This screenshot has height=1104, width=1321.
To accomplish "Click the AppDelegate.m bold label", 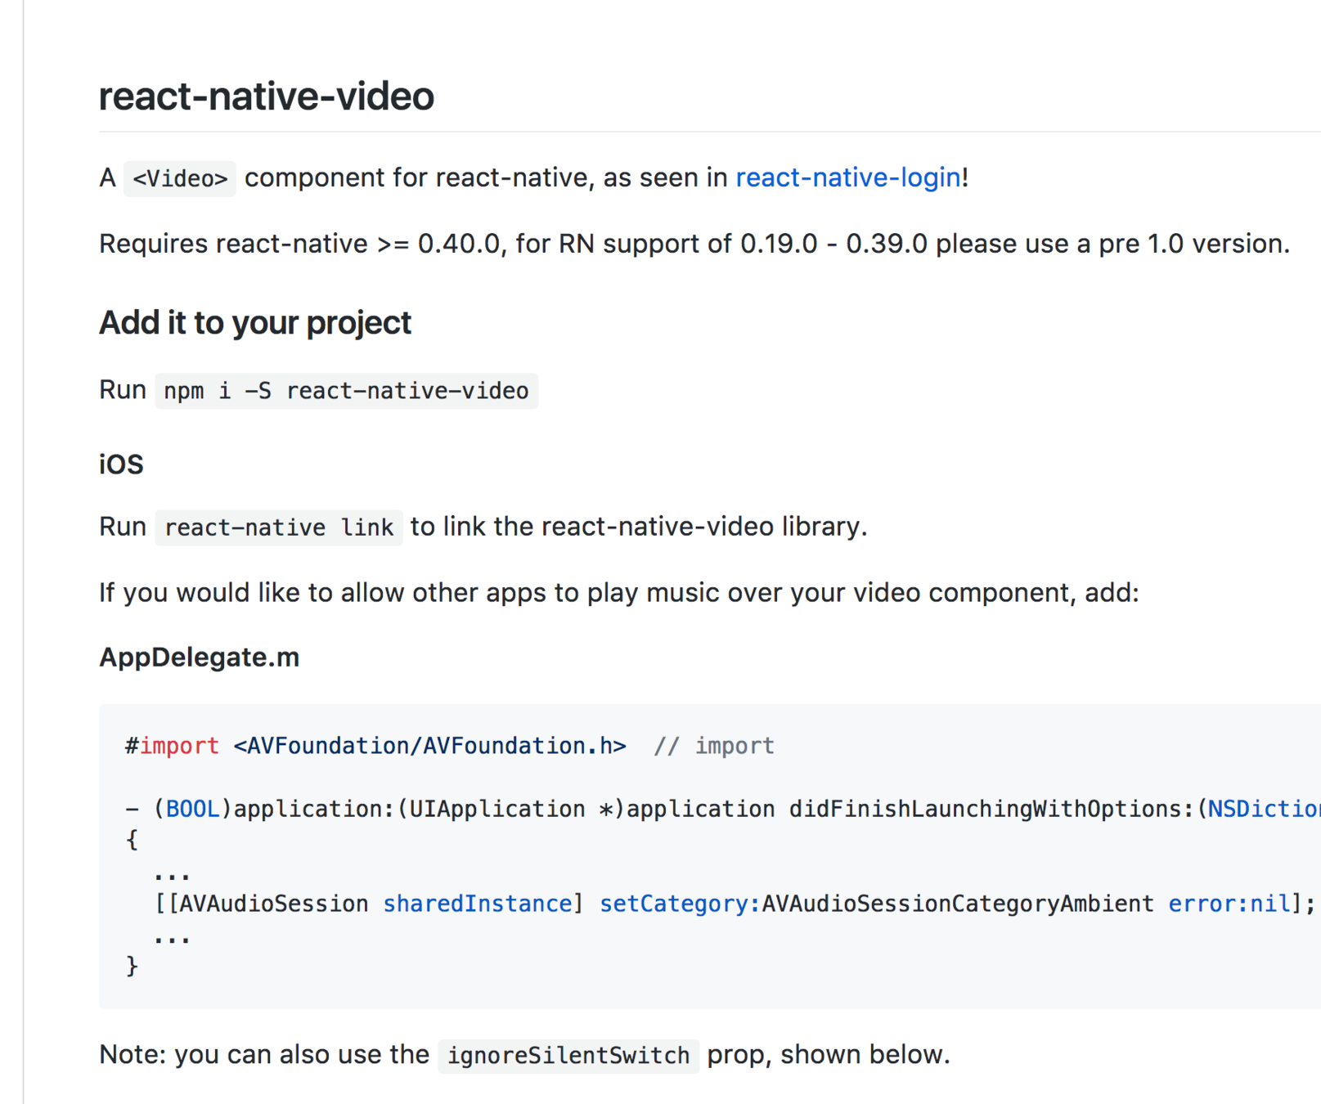I will click(200, 657).
